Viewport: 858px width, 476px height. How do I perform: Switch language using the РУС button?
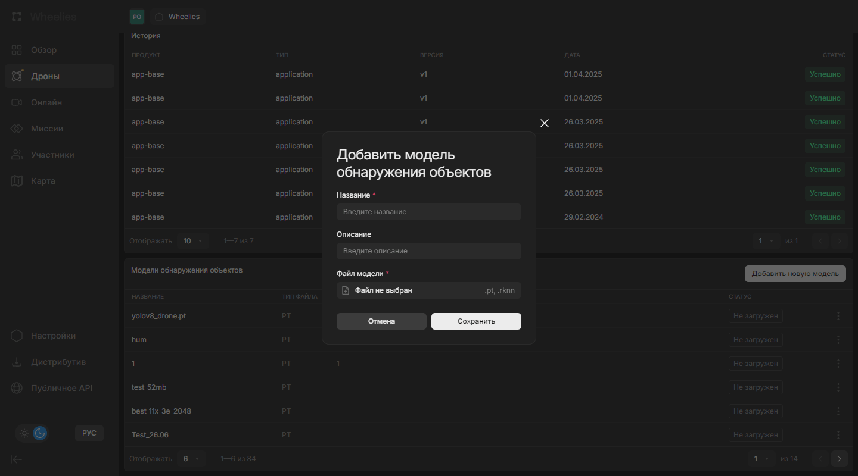[x=89, y=433]
